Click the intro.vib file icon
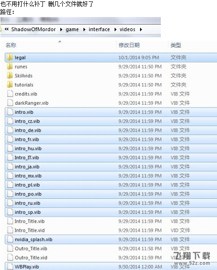 click(10, 112)
